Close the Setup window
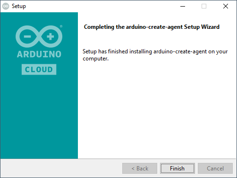 tap(226, 6)
